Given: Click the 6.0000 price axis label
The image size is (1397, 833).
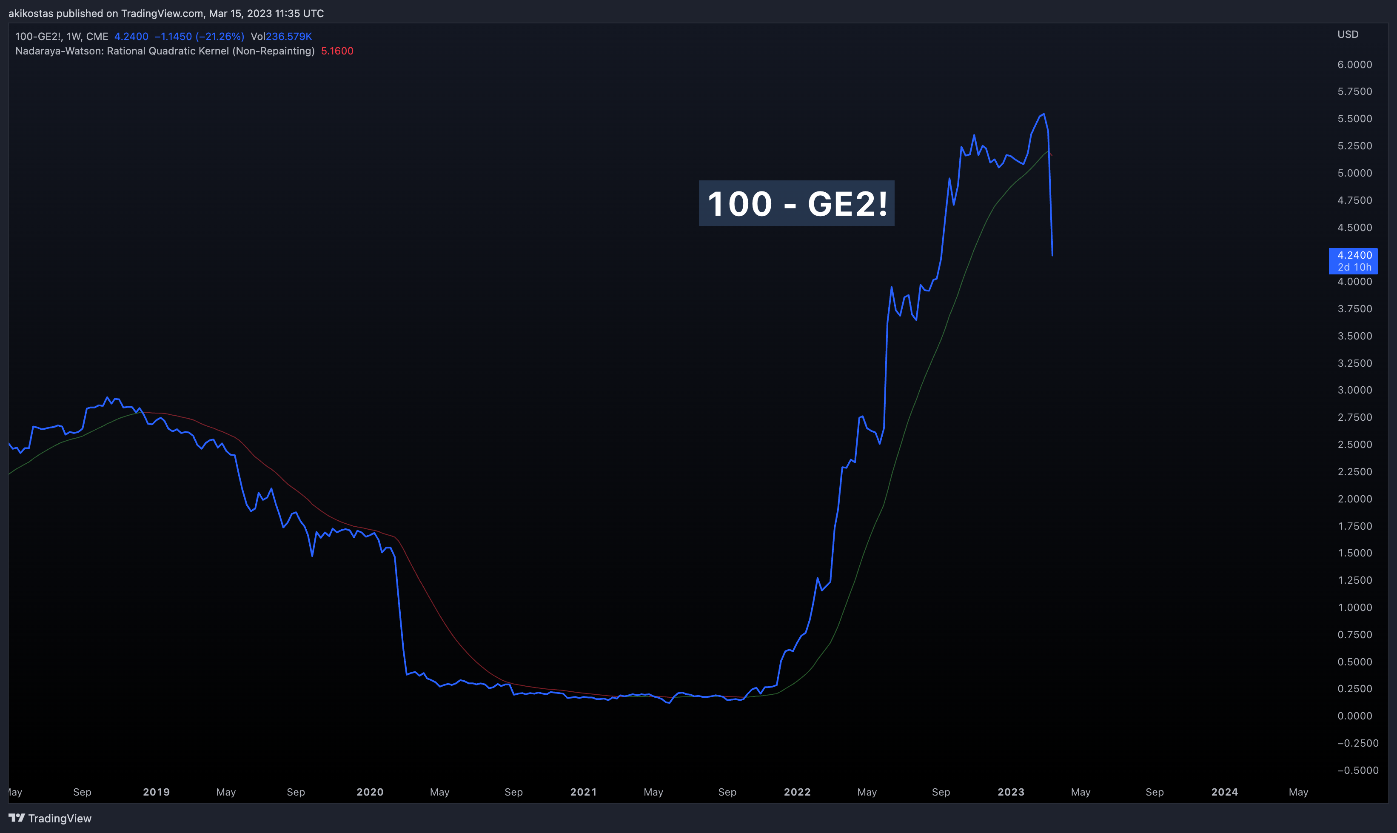Looking at the screenshot, I should [1354, 65].
